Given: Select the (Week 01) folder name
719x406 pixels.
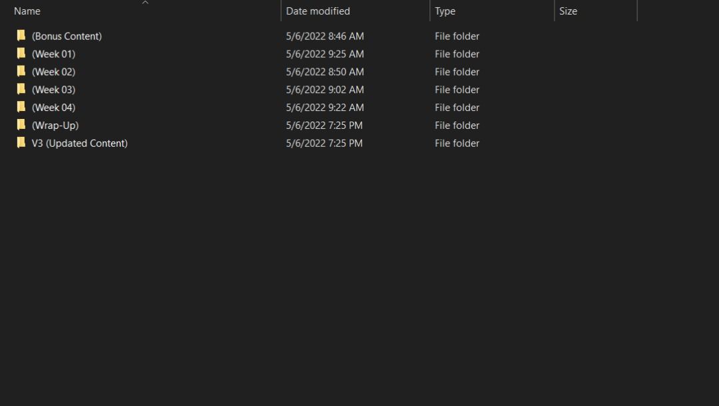Looking at the screenshot, I should pos(53,54).
